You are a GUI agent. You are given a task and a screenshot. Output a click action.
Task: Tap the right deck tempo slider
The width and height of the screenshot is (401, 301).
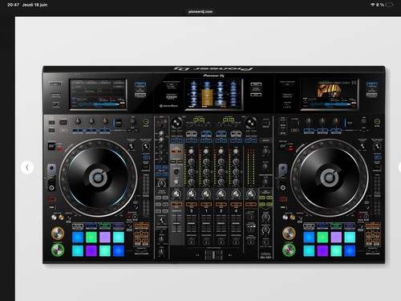point(377,195)
